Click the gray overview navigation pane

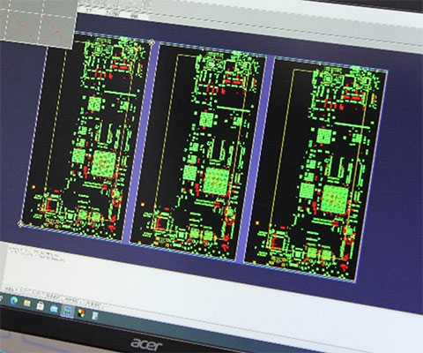click(37, 23)
